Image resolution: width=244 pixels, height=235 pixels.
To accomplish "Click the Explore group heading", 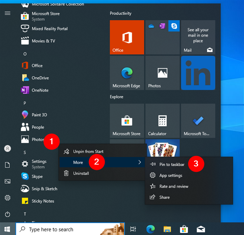I will (x=117, y=97).
